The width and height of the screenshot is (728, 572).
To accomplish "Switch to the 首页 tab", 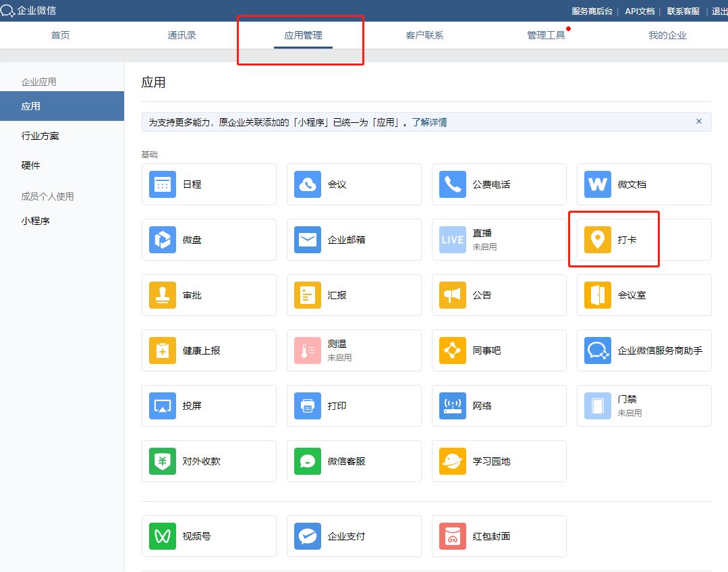I will [60, 35].
